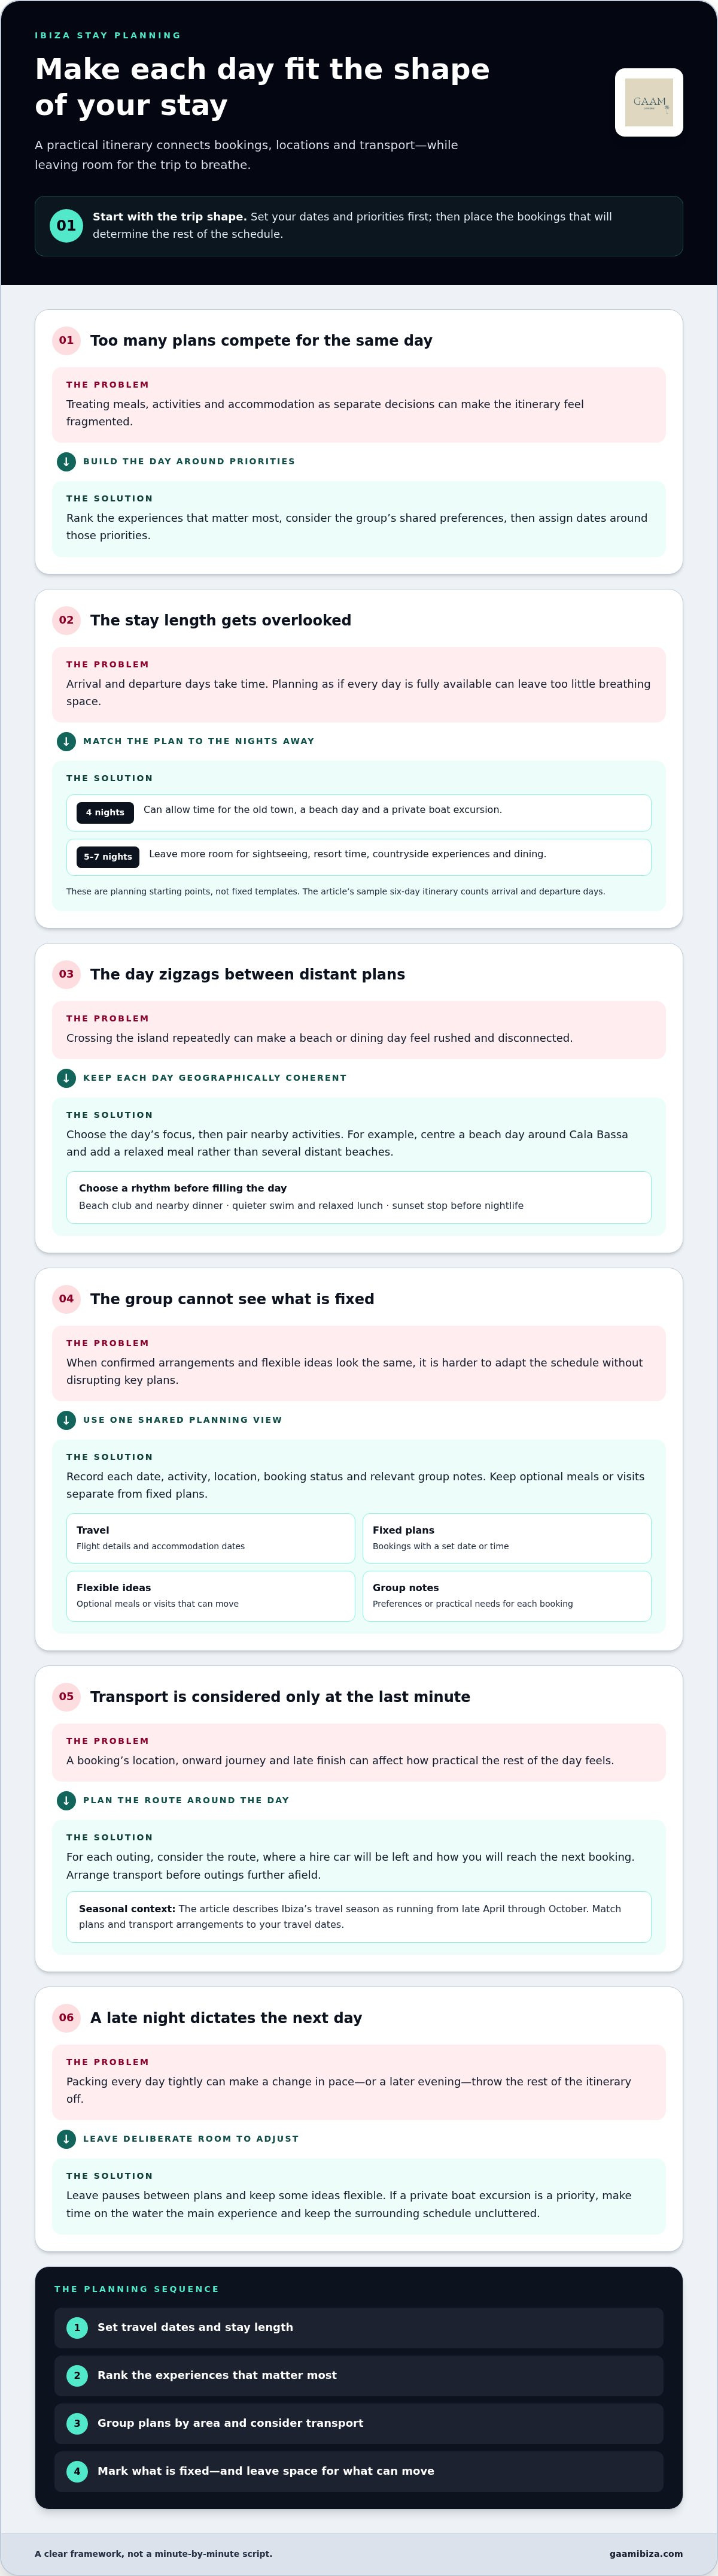
Task: Click the Choose a rhythm before filling box
Action: click(358, 1197)
